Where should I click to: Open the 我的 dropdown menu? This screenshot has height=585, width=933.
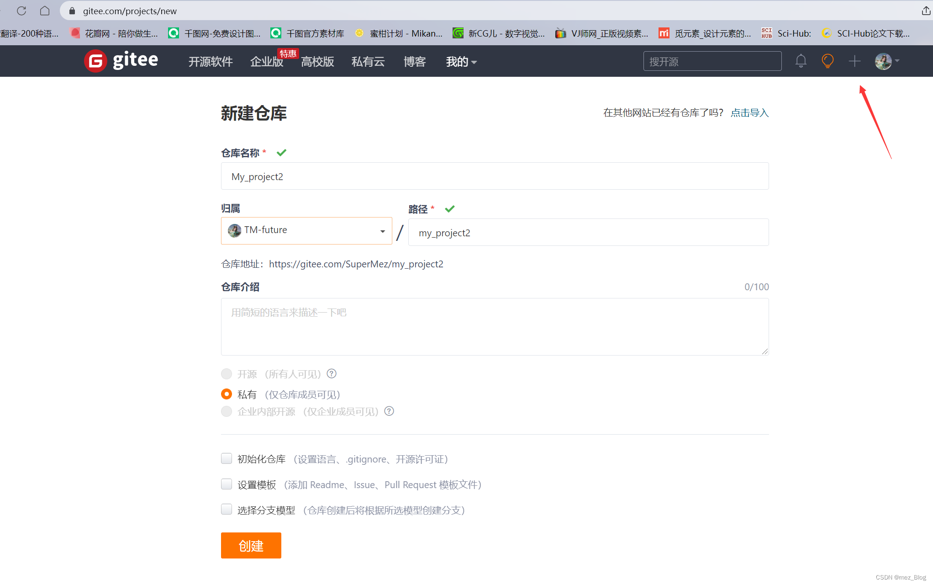pos(461,62)
